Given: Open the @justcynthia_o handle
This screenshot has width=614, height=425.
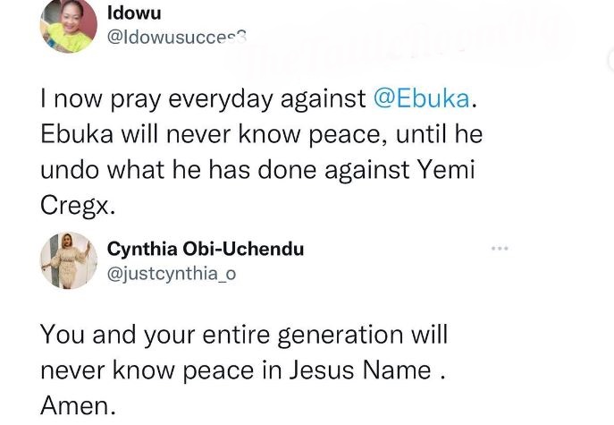Looking at the screenshot, I should [x=170, y=274].
